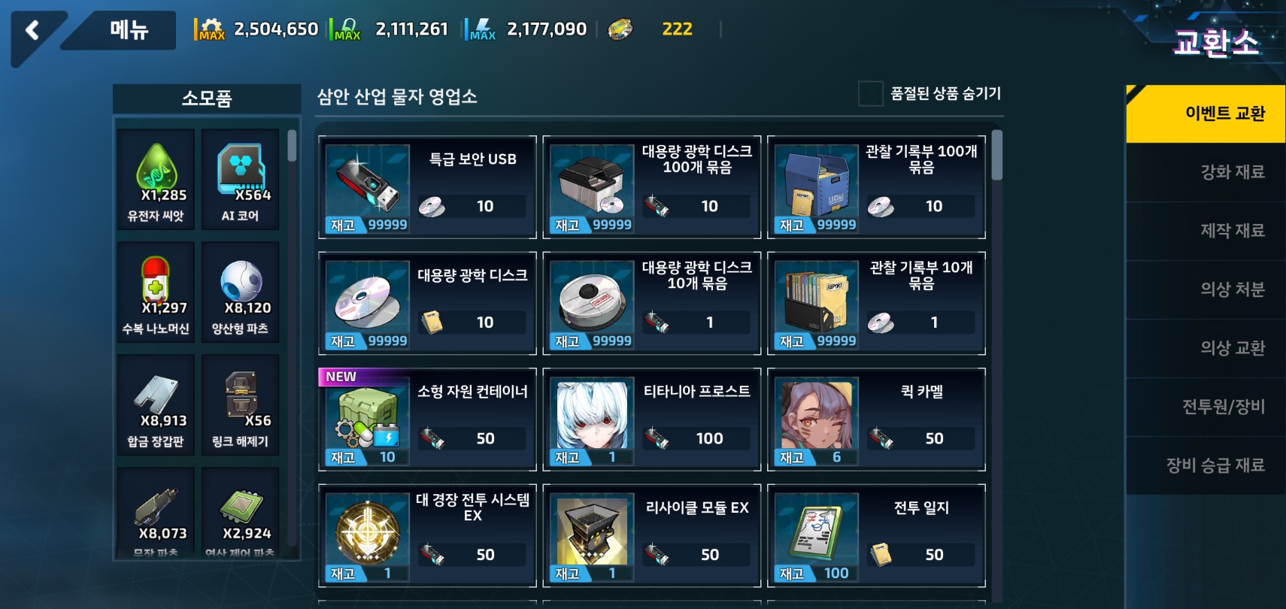The width and height of the screenshot is (1286, 609).
Task: Open the 제작 재료 tab
Action: coord(1206,231)
